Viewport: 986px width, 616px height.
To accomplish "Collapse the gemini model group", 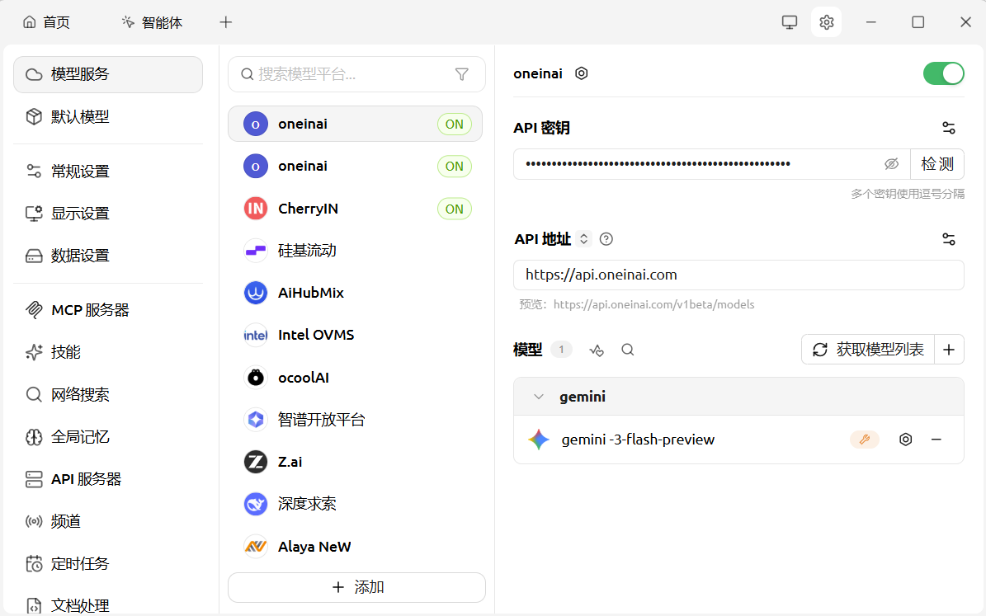I will point(538,397).
